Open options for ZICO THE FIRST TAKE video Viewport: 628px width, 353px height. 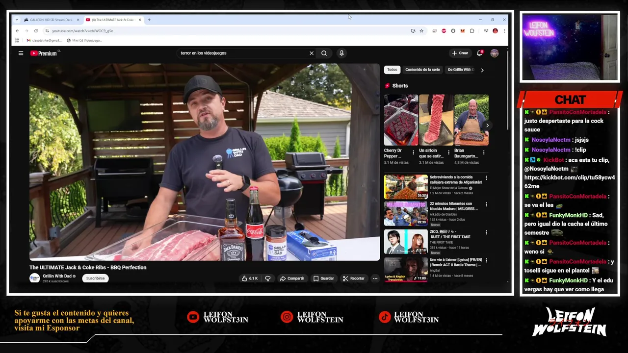coord(486,232)
